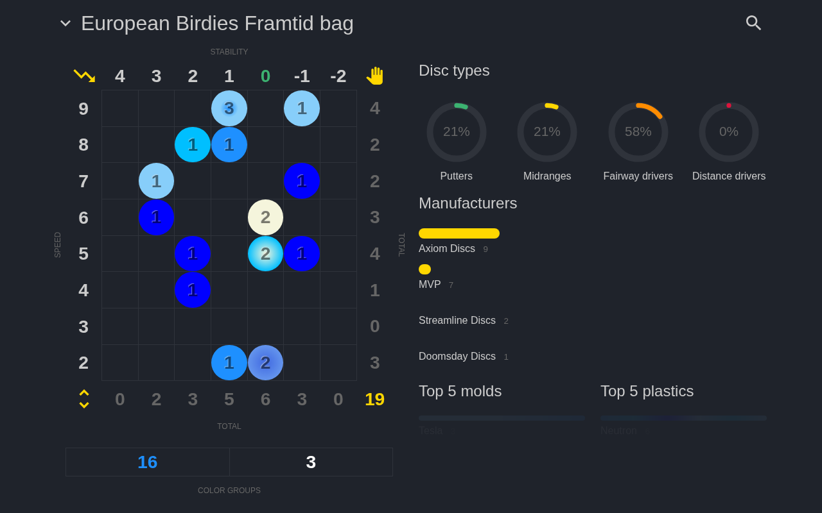Click the Distance drivers 0% donut chart

(x=729, y=132)
